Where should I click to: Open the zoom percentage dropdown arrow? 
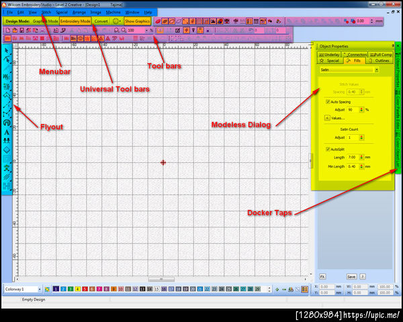click(146, 30)
